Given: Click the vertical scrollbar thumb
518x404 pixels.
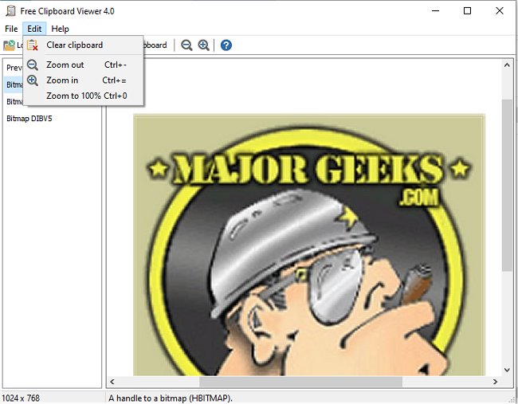Looking at the screenshot, I should pyautogui.click(x=507, y=185).
